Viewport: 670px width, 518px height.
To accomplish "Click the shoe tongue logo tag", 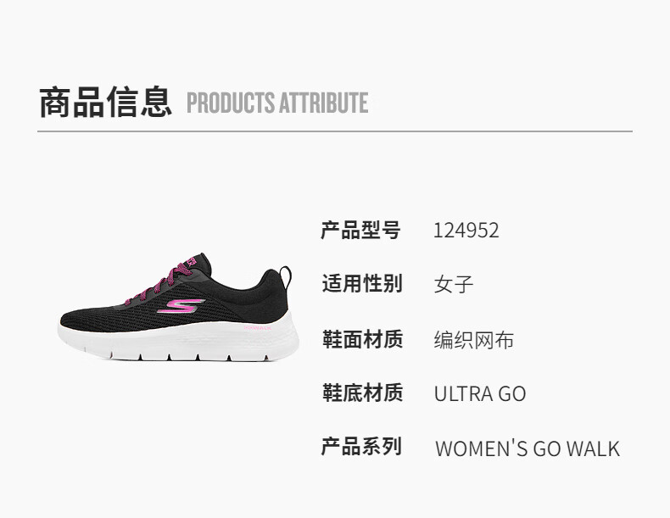I will pos(191,261).
